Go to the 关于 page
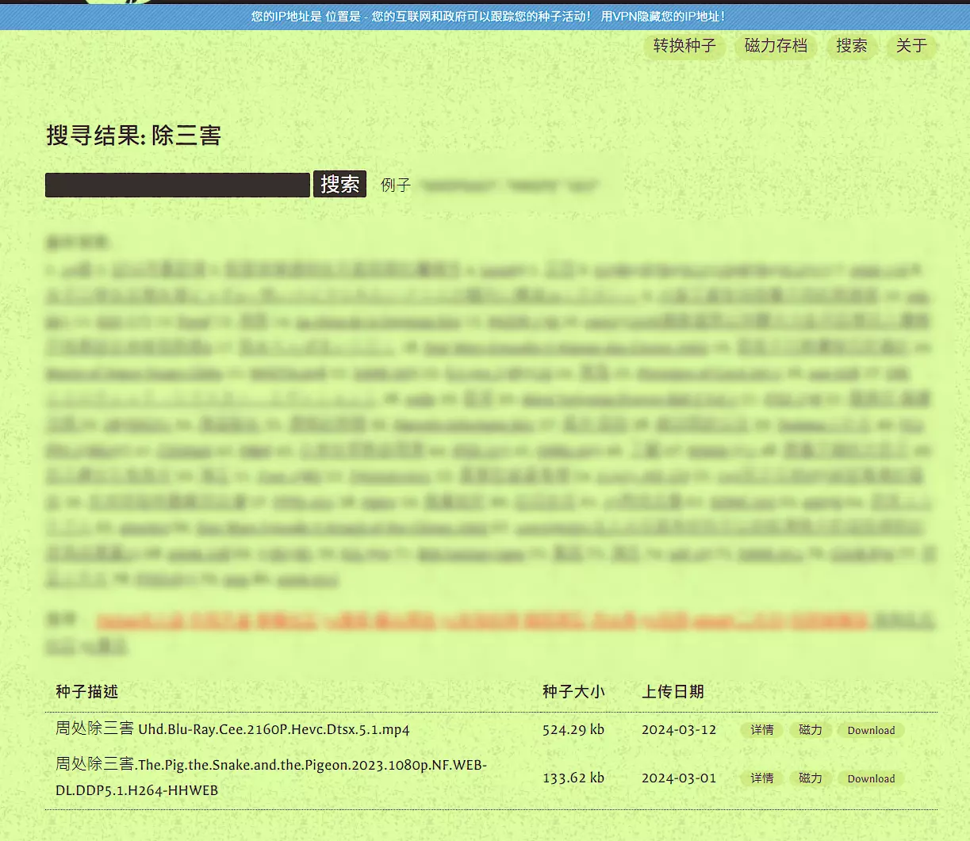Screen dimensions: 970x841 (x=911, y=46)
